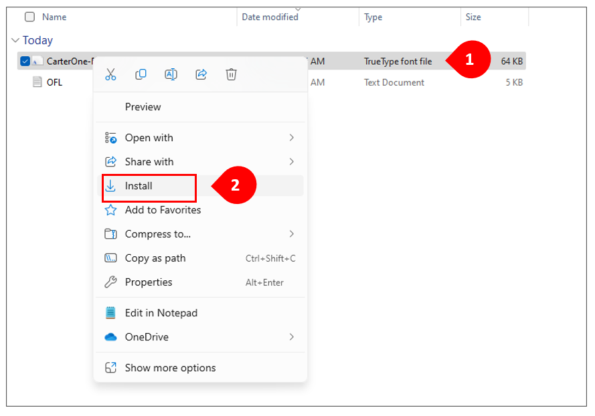The image size is (595, 416).
Task: Click the Add to Favorites star icon
Action: coord(110,210)
